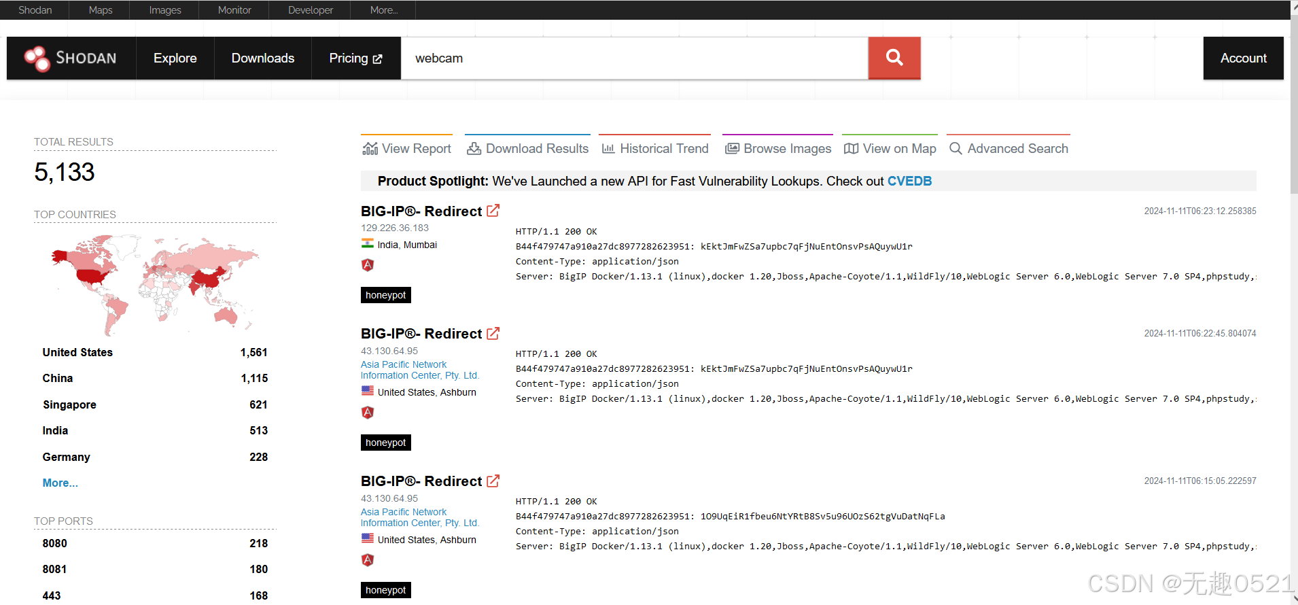Viewport: 1298px width, 605px height.
Task: Click the India flag icon
Action: pos(368,244)
